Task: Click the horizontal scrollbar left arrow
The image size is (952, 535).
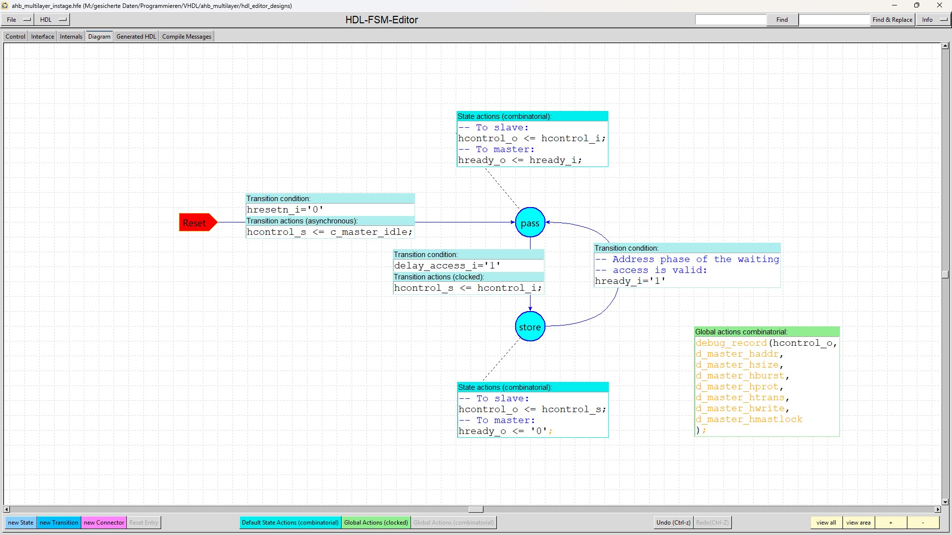Action: (6, 509)
